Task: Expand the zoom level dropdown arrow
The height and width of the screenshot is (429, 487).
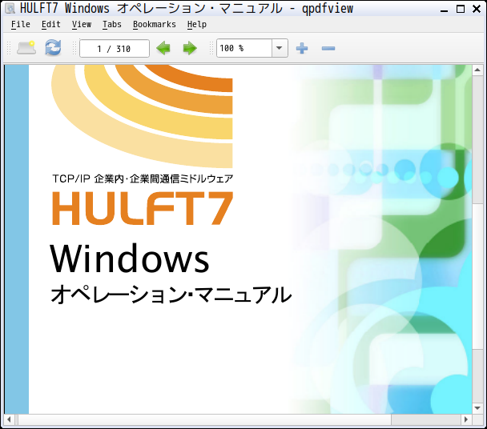Action: (x=280, y=48)
